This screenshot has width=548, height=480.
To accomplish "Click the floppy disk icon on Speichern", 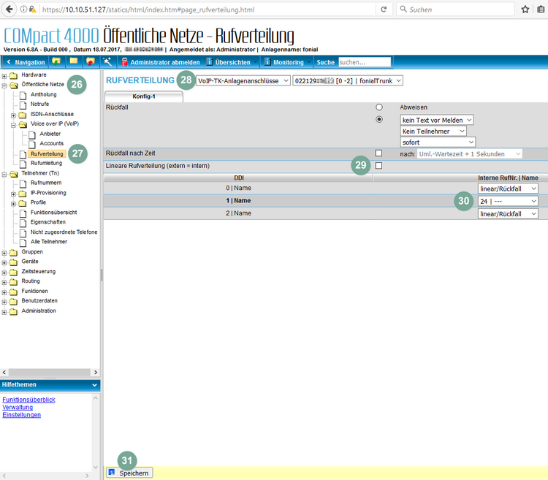I will click(112, 472).
